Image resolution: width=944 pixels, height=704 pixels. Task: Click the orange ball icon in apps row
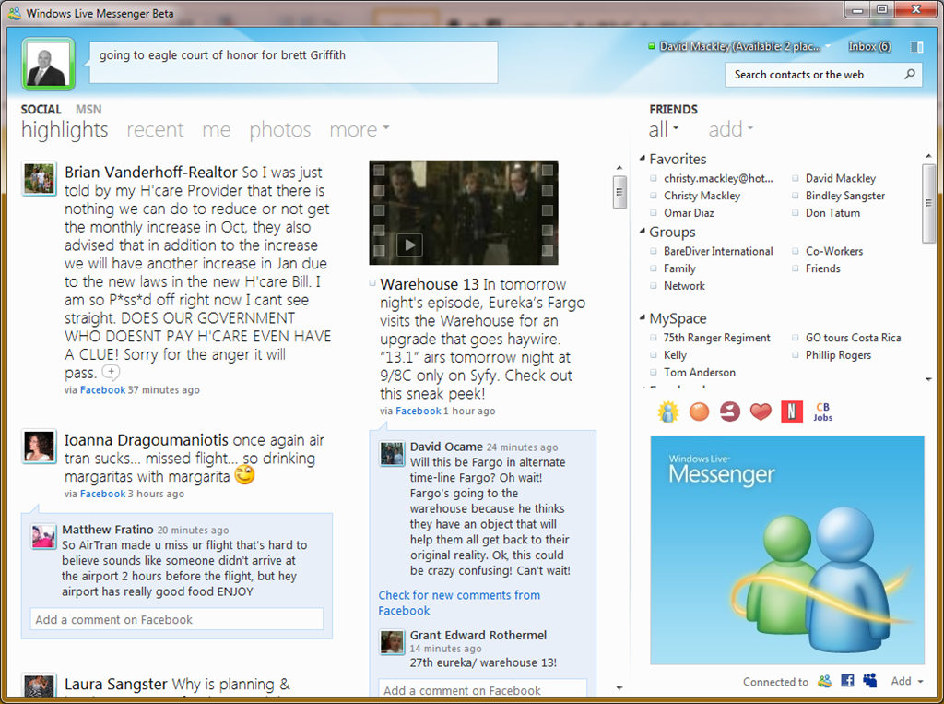coord(699,412)
